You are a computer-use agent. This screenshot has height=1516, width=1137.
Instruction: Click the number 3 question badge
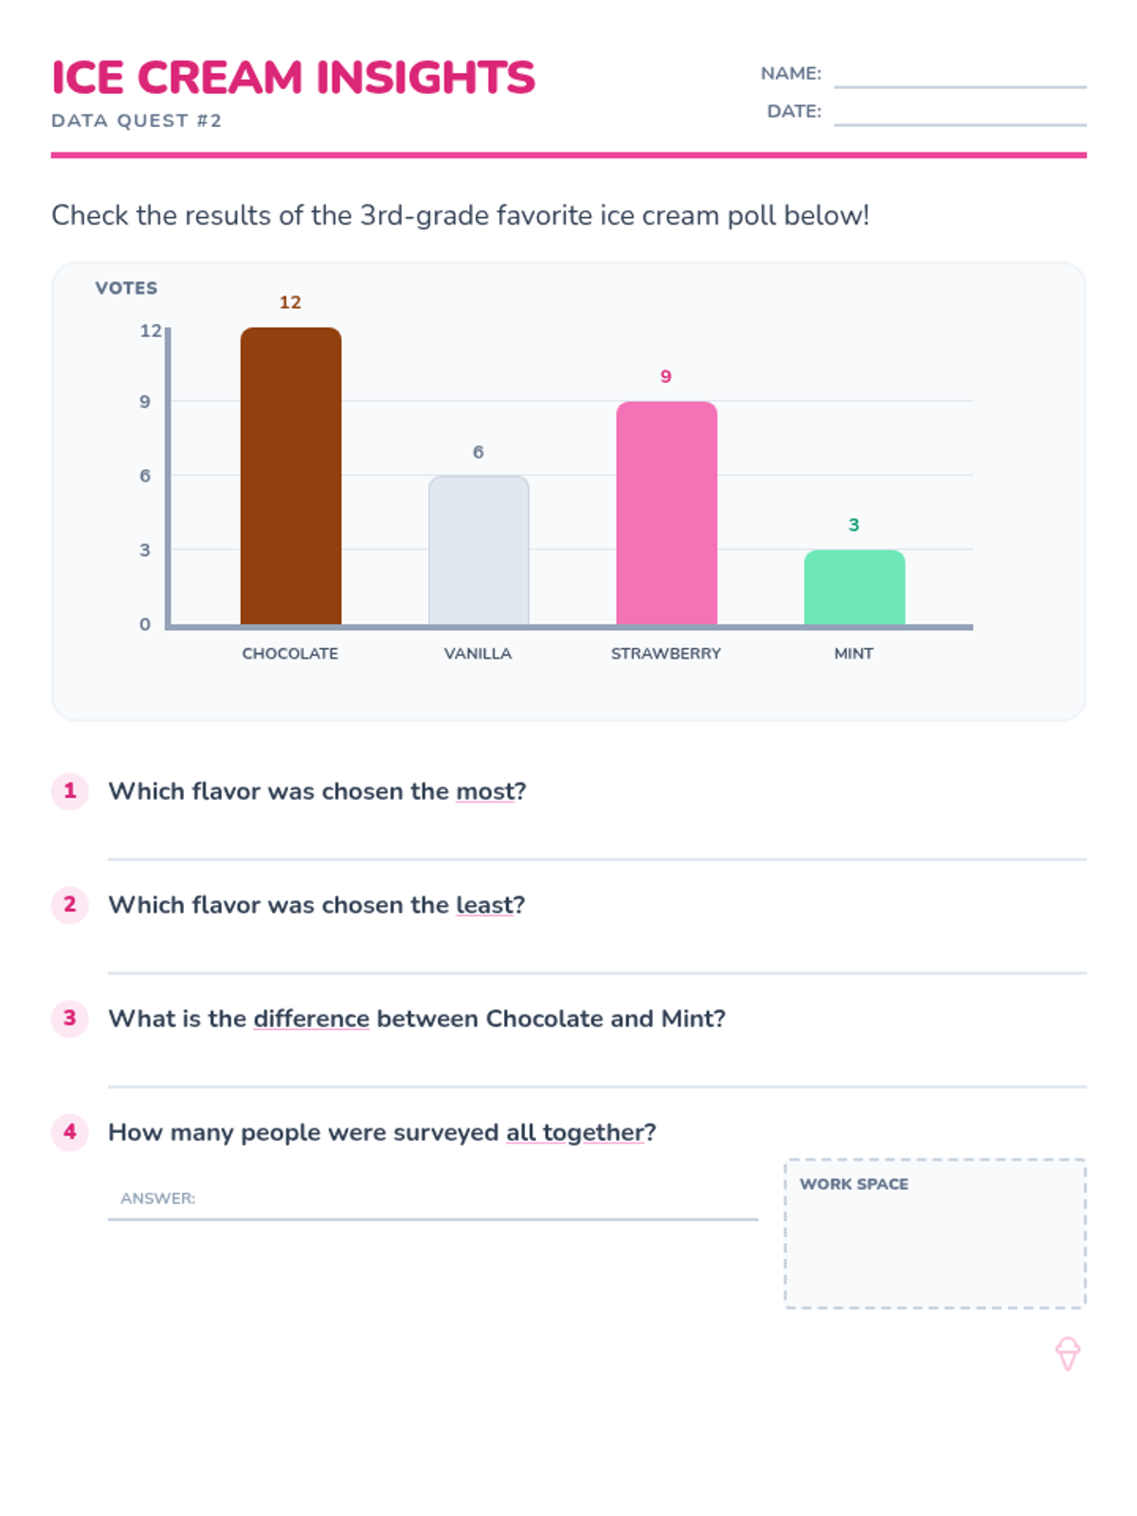coord(69,1019)
